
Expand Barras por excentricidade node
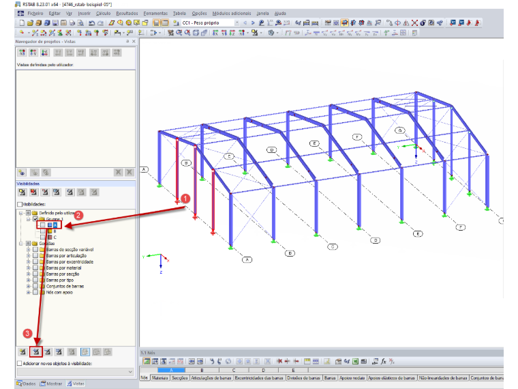29,261
